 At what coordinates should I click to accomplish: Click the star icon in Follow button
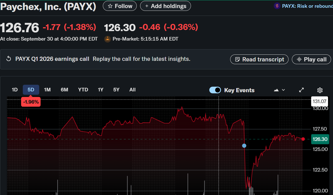tap(110, 6)
